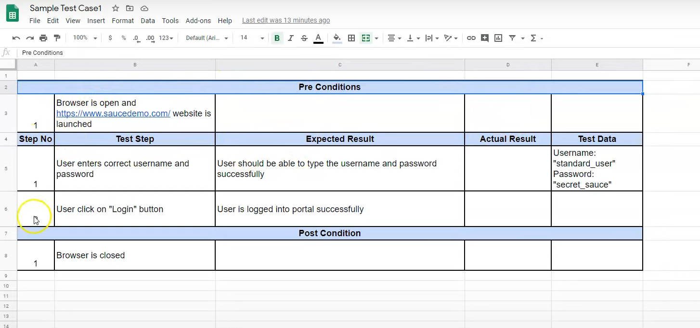
Task: Star the Sample Test Case1 document
Action: point(116,8)
